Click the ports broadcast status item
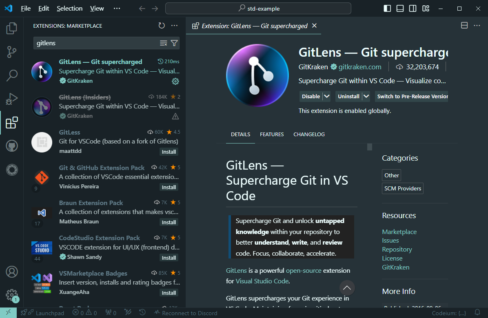The width and height of the screenshot is (488, 318). [111, 313]
